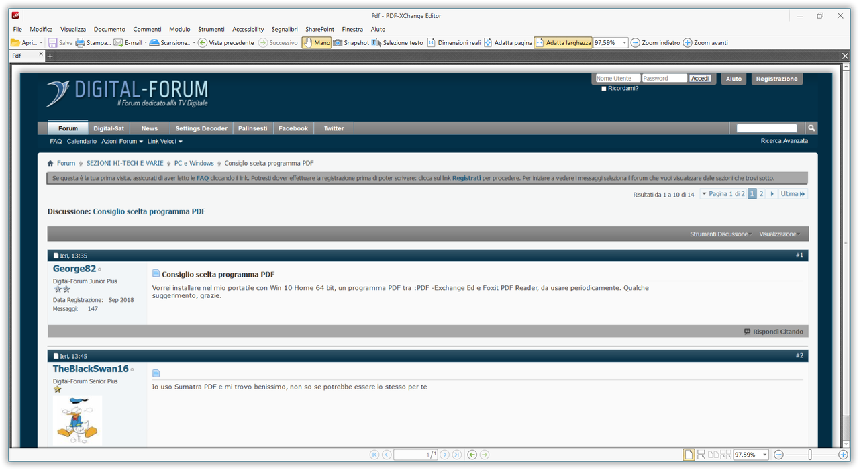
Task: Toggle Adatta larghezza fit-width mode
Action: (x=563, y=42)
